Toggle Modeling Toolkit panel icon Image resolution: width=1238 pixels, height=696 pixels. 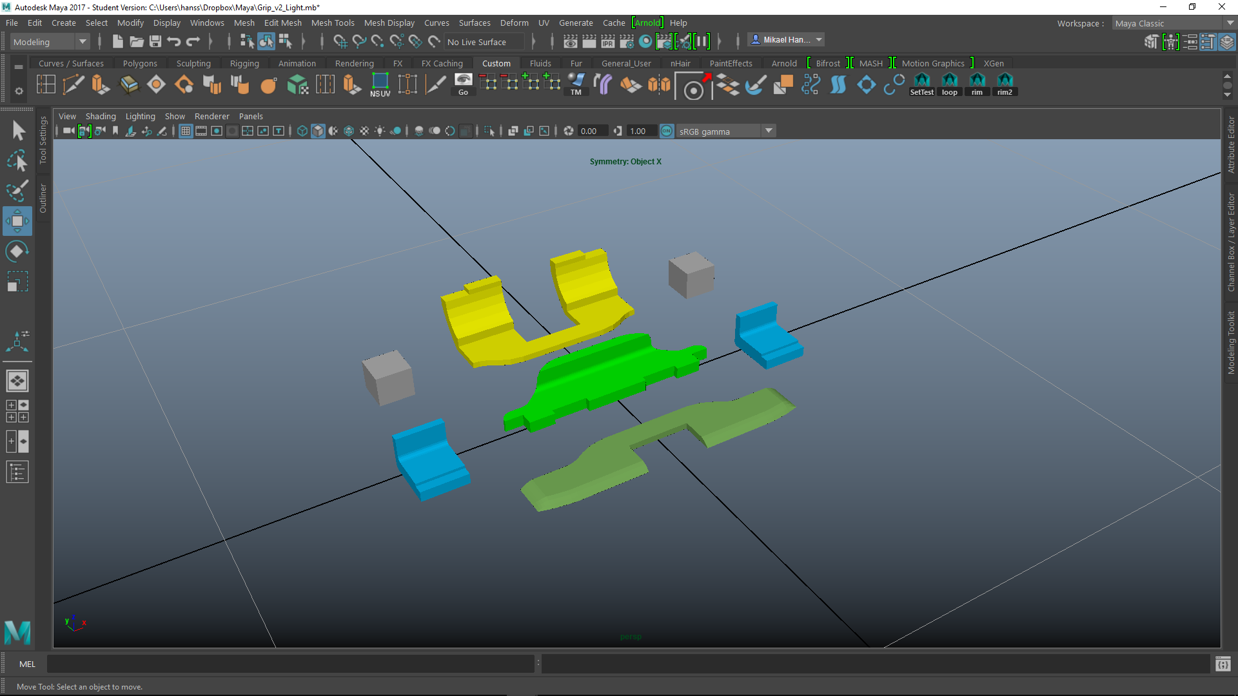click(1152, 42)
